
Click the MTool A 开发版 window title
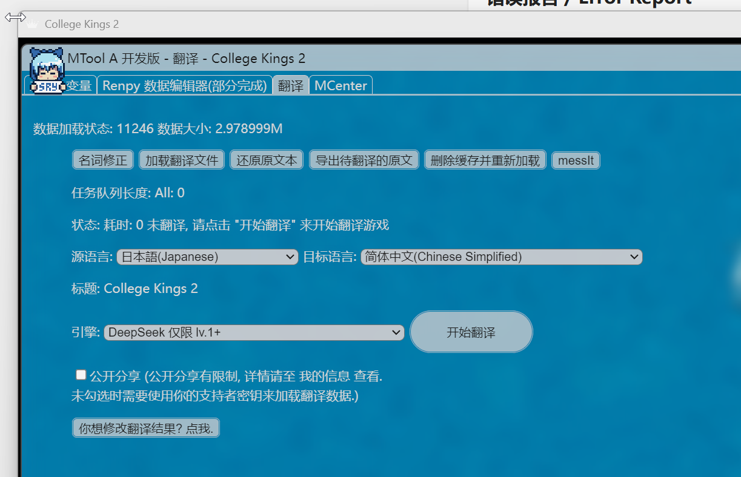pos(187,59)
